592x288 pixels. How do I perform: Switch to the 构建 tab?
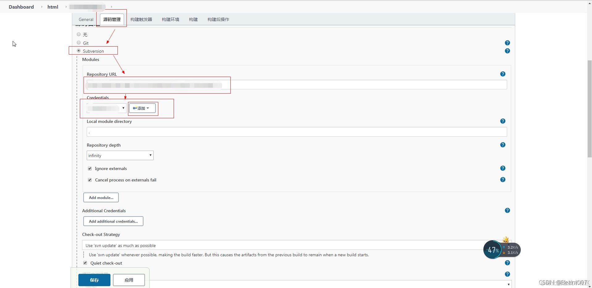(193, 19)
